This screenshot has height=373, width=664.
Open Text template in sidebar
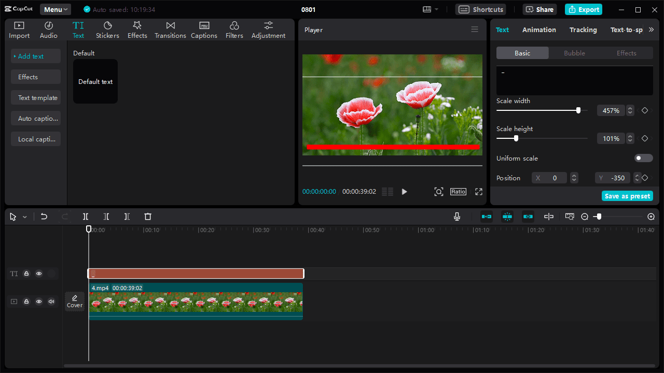click(x=36, y=97)
